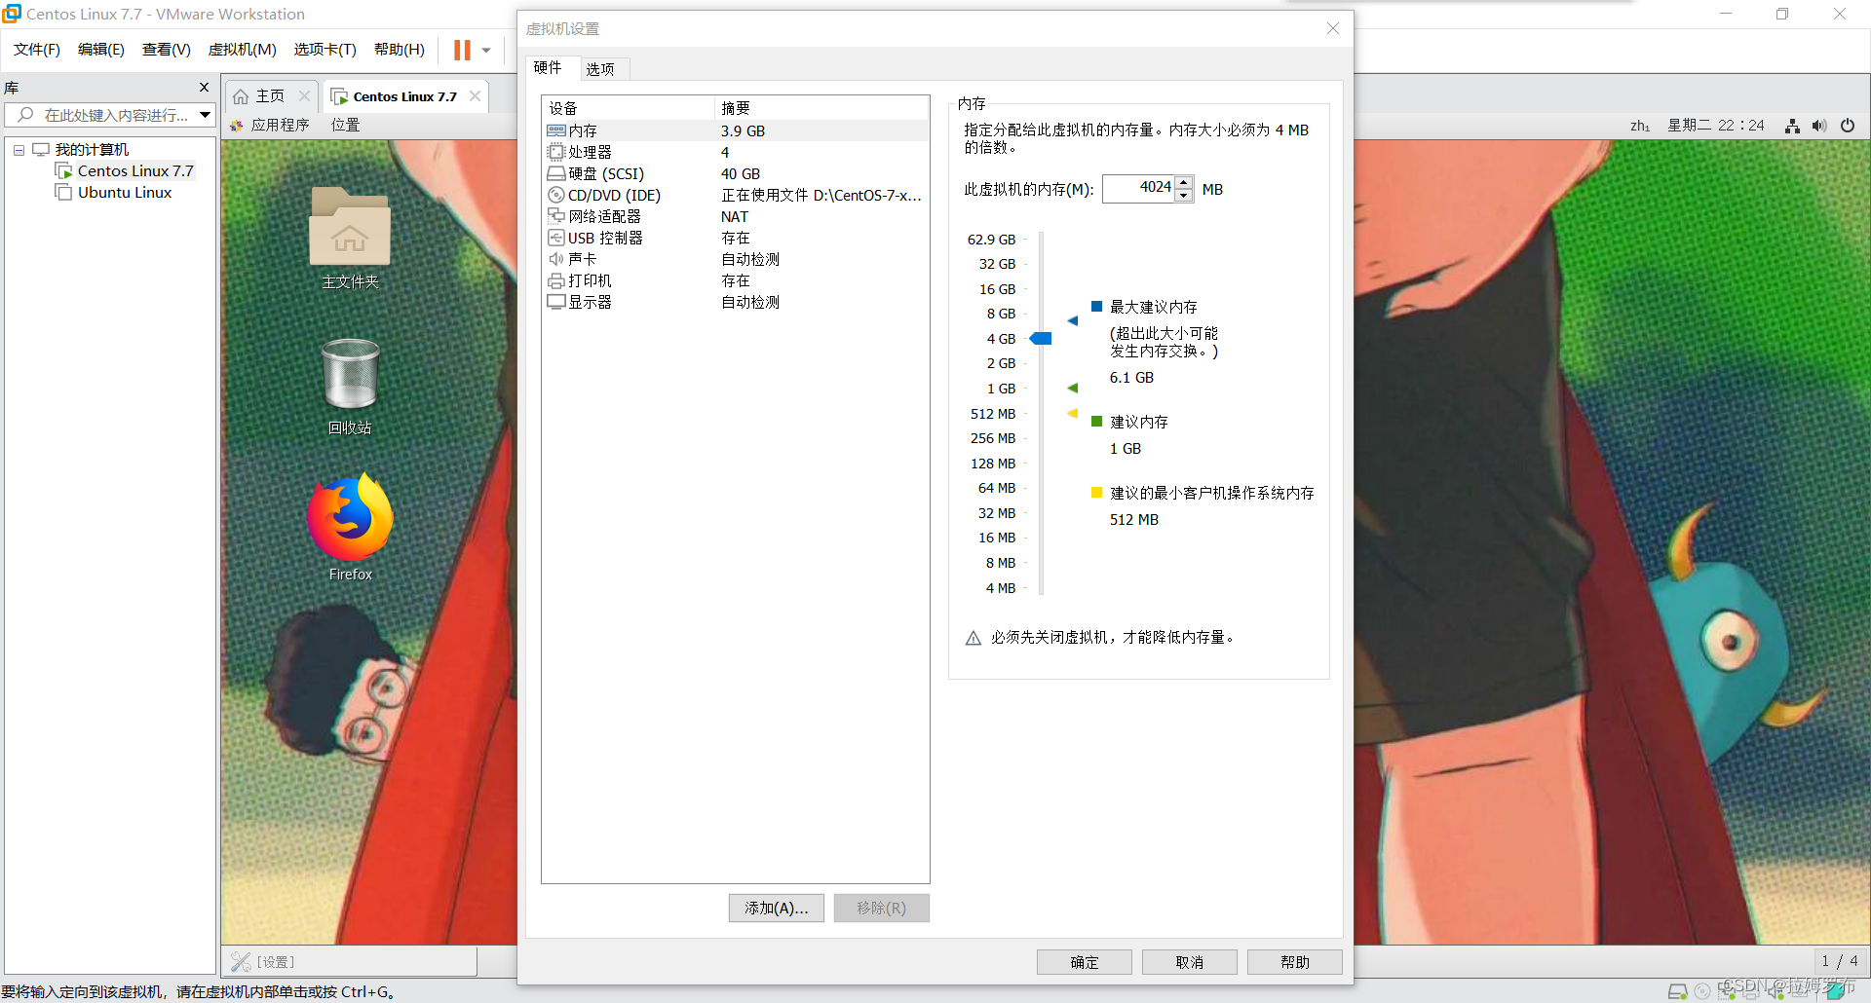
Task: Open the 文件(F) menu
Action: (x=37, y=50)
